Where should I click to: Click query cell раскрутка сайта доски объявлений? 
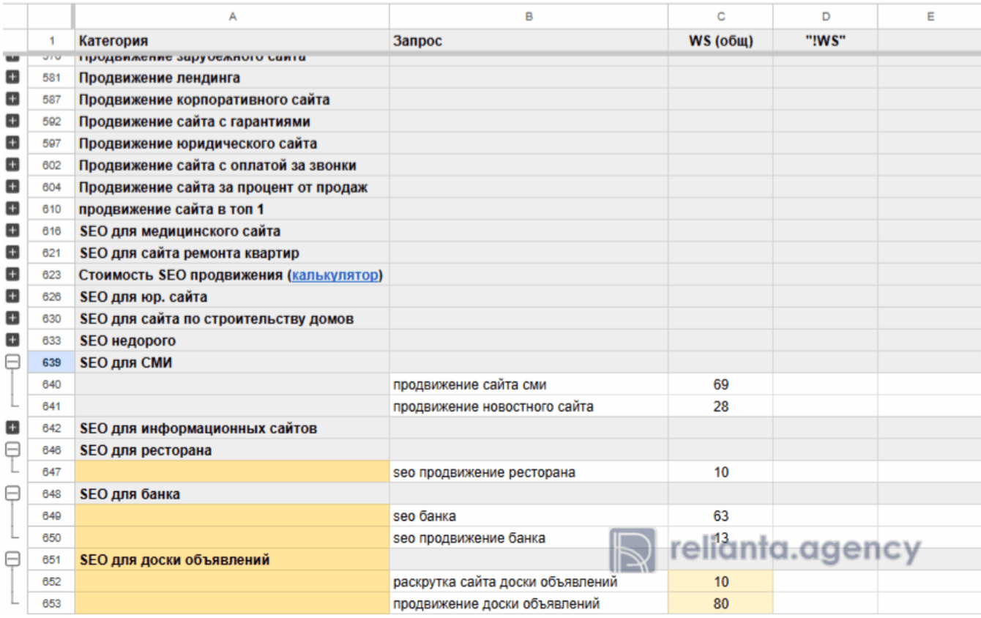click(x=529, y=582)
